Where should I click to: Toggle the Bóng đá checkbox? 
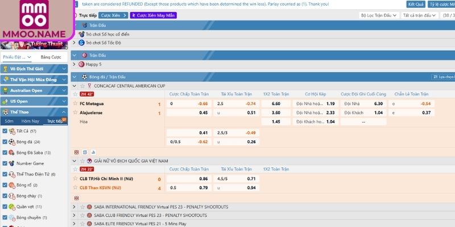click(5, 142)
